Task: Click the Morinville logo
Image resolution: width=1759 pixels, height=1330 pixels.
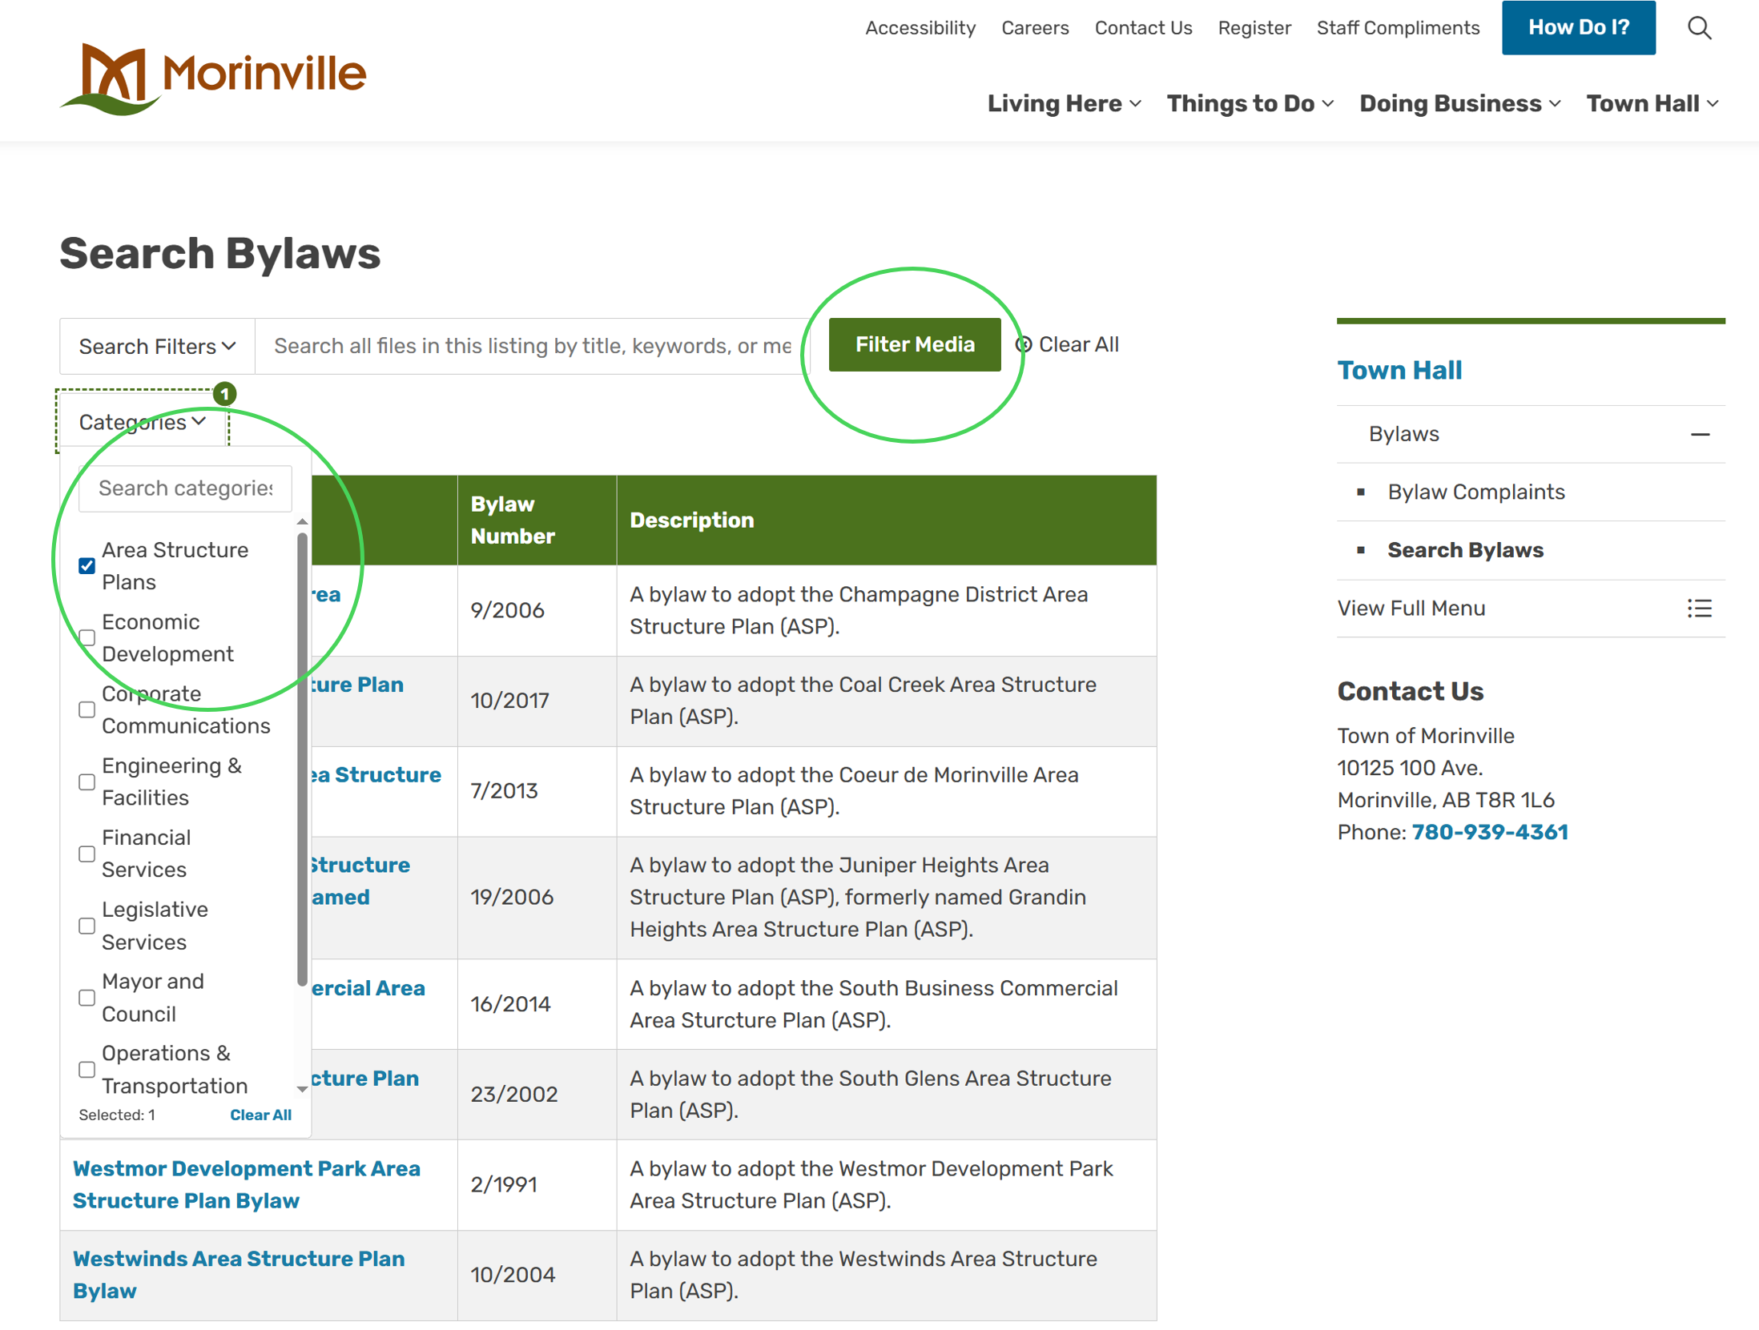Action: pos(213,78)
